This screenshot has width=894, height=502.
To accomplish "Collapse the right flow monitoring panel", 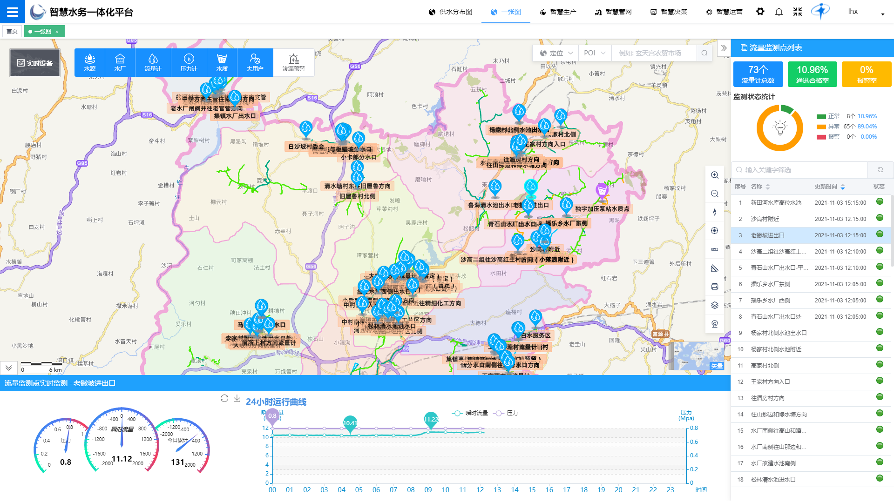I will pyautogui.click(x=724, y=48).
